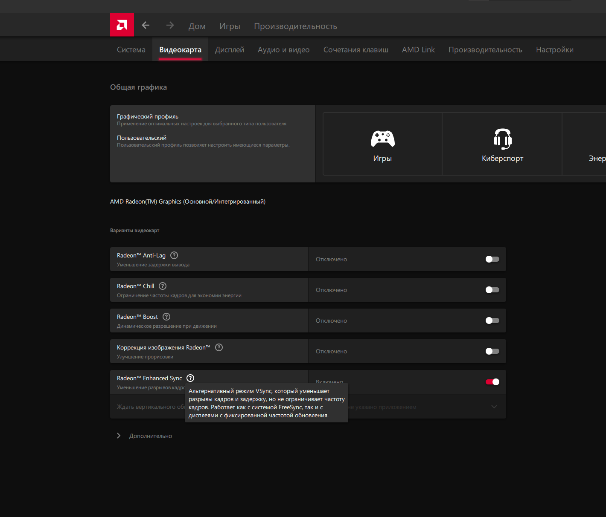Open help for Radeon Boost
606x517 pixels.
pos(166,317)
